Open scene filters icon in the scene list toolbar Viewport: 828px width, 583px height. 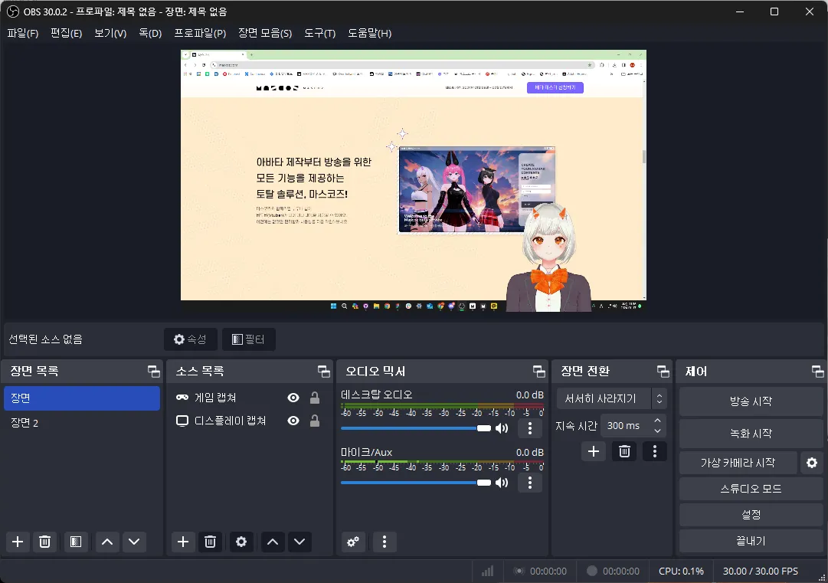point(75,542)
